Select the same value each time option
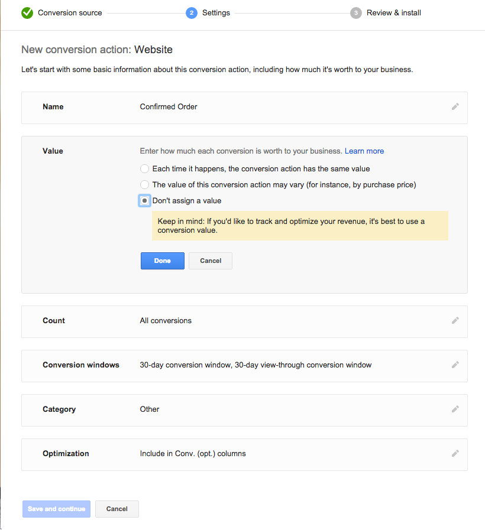Image resolution: width=485 pixels, height=530 pixels. click(x=144, y=168)
